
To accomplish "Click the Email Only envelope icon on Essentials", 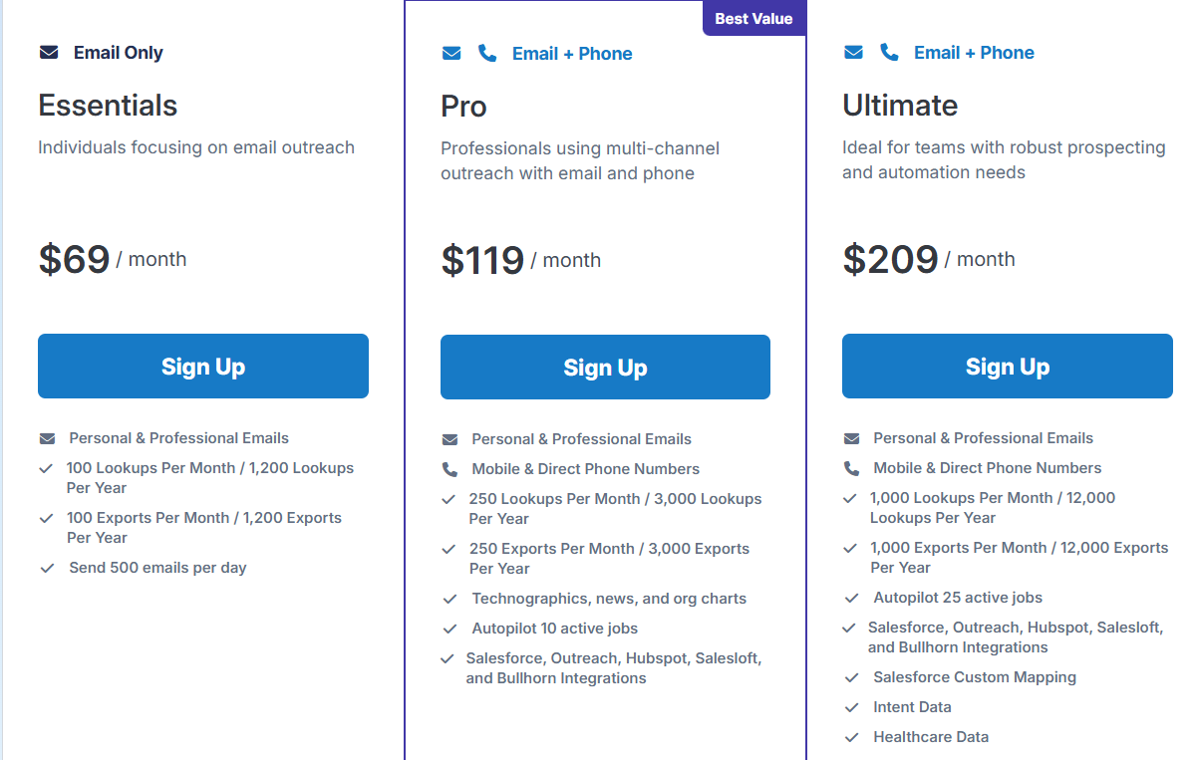I will tap(49, 52).
